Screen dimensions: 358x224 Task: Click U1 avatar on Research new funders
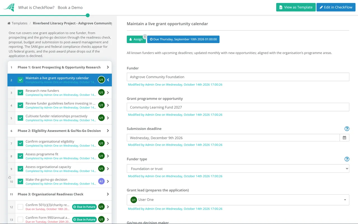(101, 92)
